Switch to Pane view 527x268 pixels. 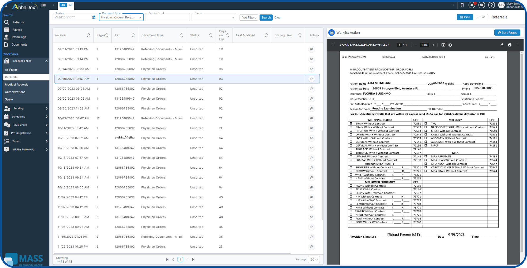coord(465,17)
